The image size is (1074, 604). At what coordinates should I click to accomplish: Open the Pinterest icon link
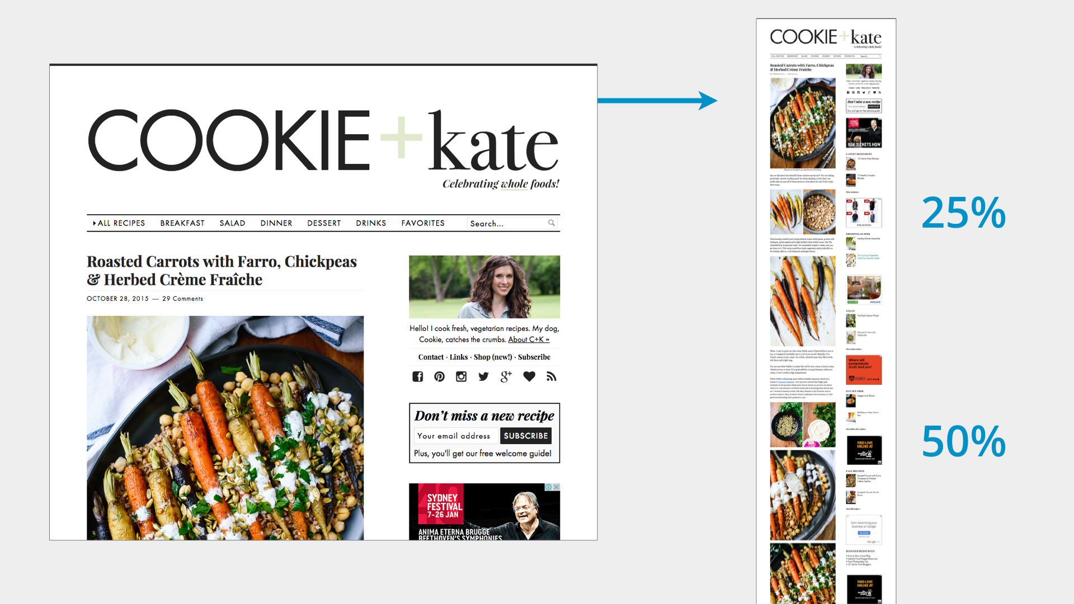click(x=440, y=376)
